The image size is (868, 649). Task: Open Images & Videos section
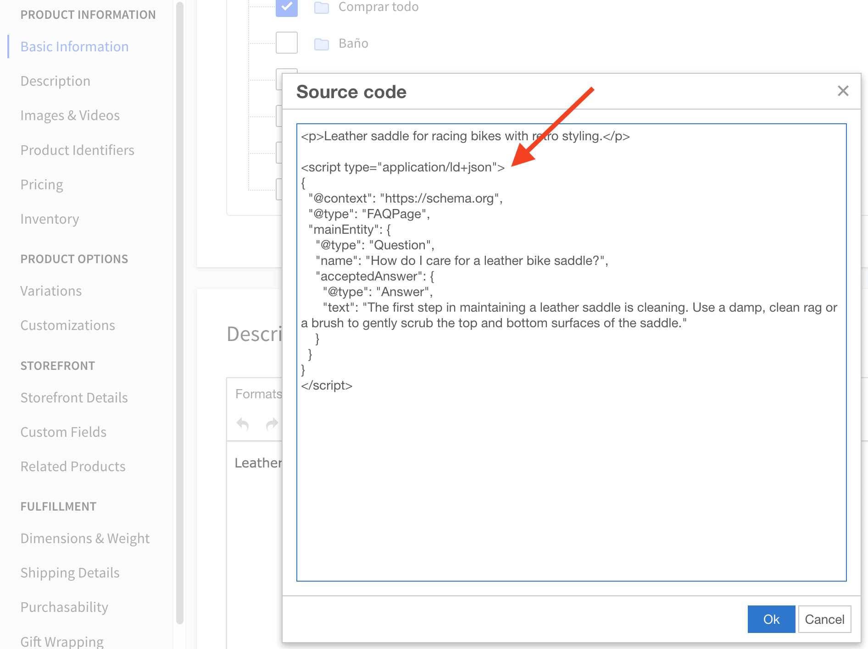70,115
